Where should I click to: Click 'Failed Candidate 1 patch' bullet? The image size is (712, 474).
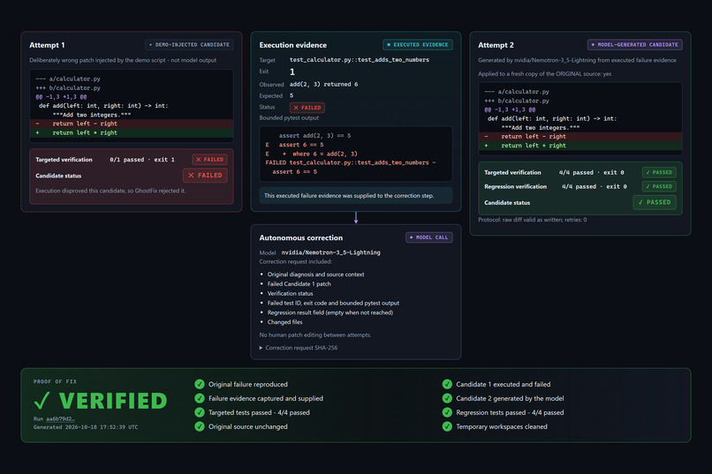(299, 284)
